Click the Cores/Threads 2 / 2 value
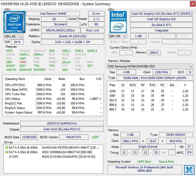Screen dimensions: 196x176 [x=96, y=19]
